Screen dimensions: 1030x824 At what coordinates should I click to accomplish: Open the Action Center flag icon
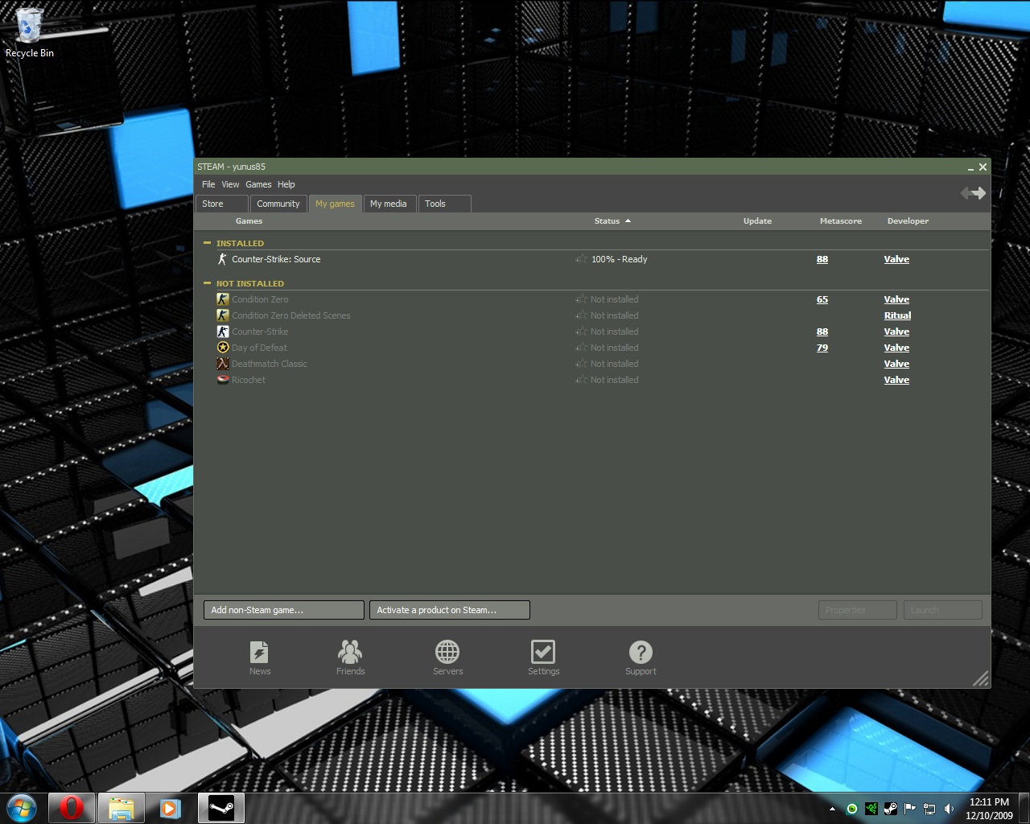[910, 809]
